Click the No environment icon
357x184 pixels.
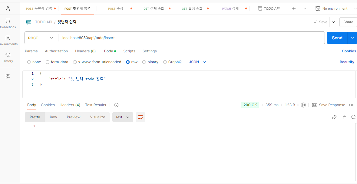pos(318,9)
